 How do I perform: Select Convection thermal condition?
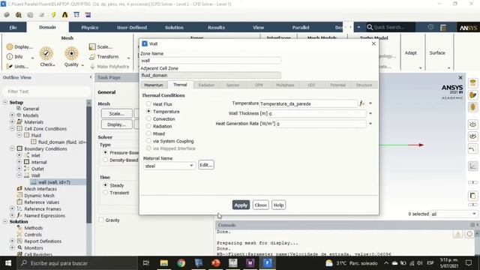click(148, 118)
